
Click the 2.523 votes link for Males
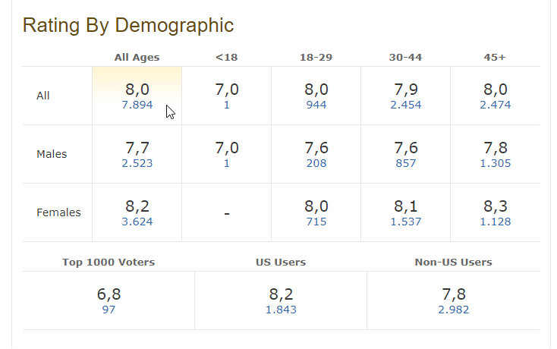click(137, 163)
